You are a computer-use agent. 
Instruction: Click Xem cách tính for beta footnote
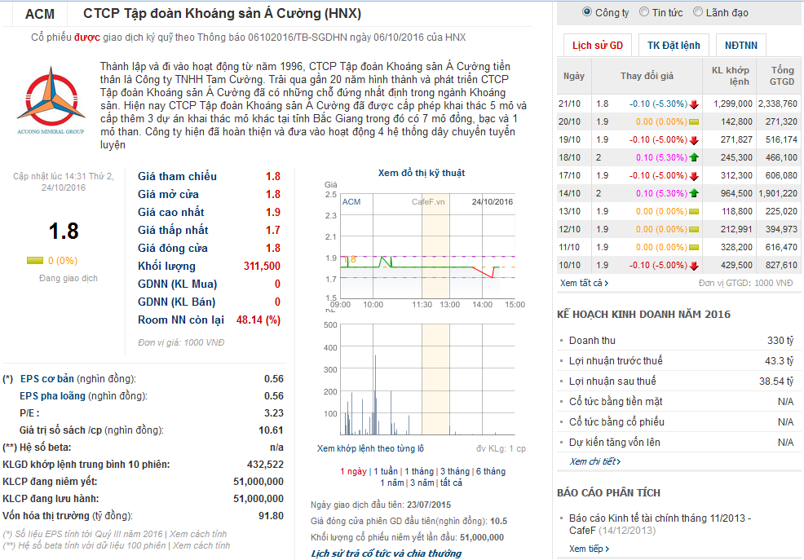[x=201, y=545]
